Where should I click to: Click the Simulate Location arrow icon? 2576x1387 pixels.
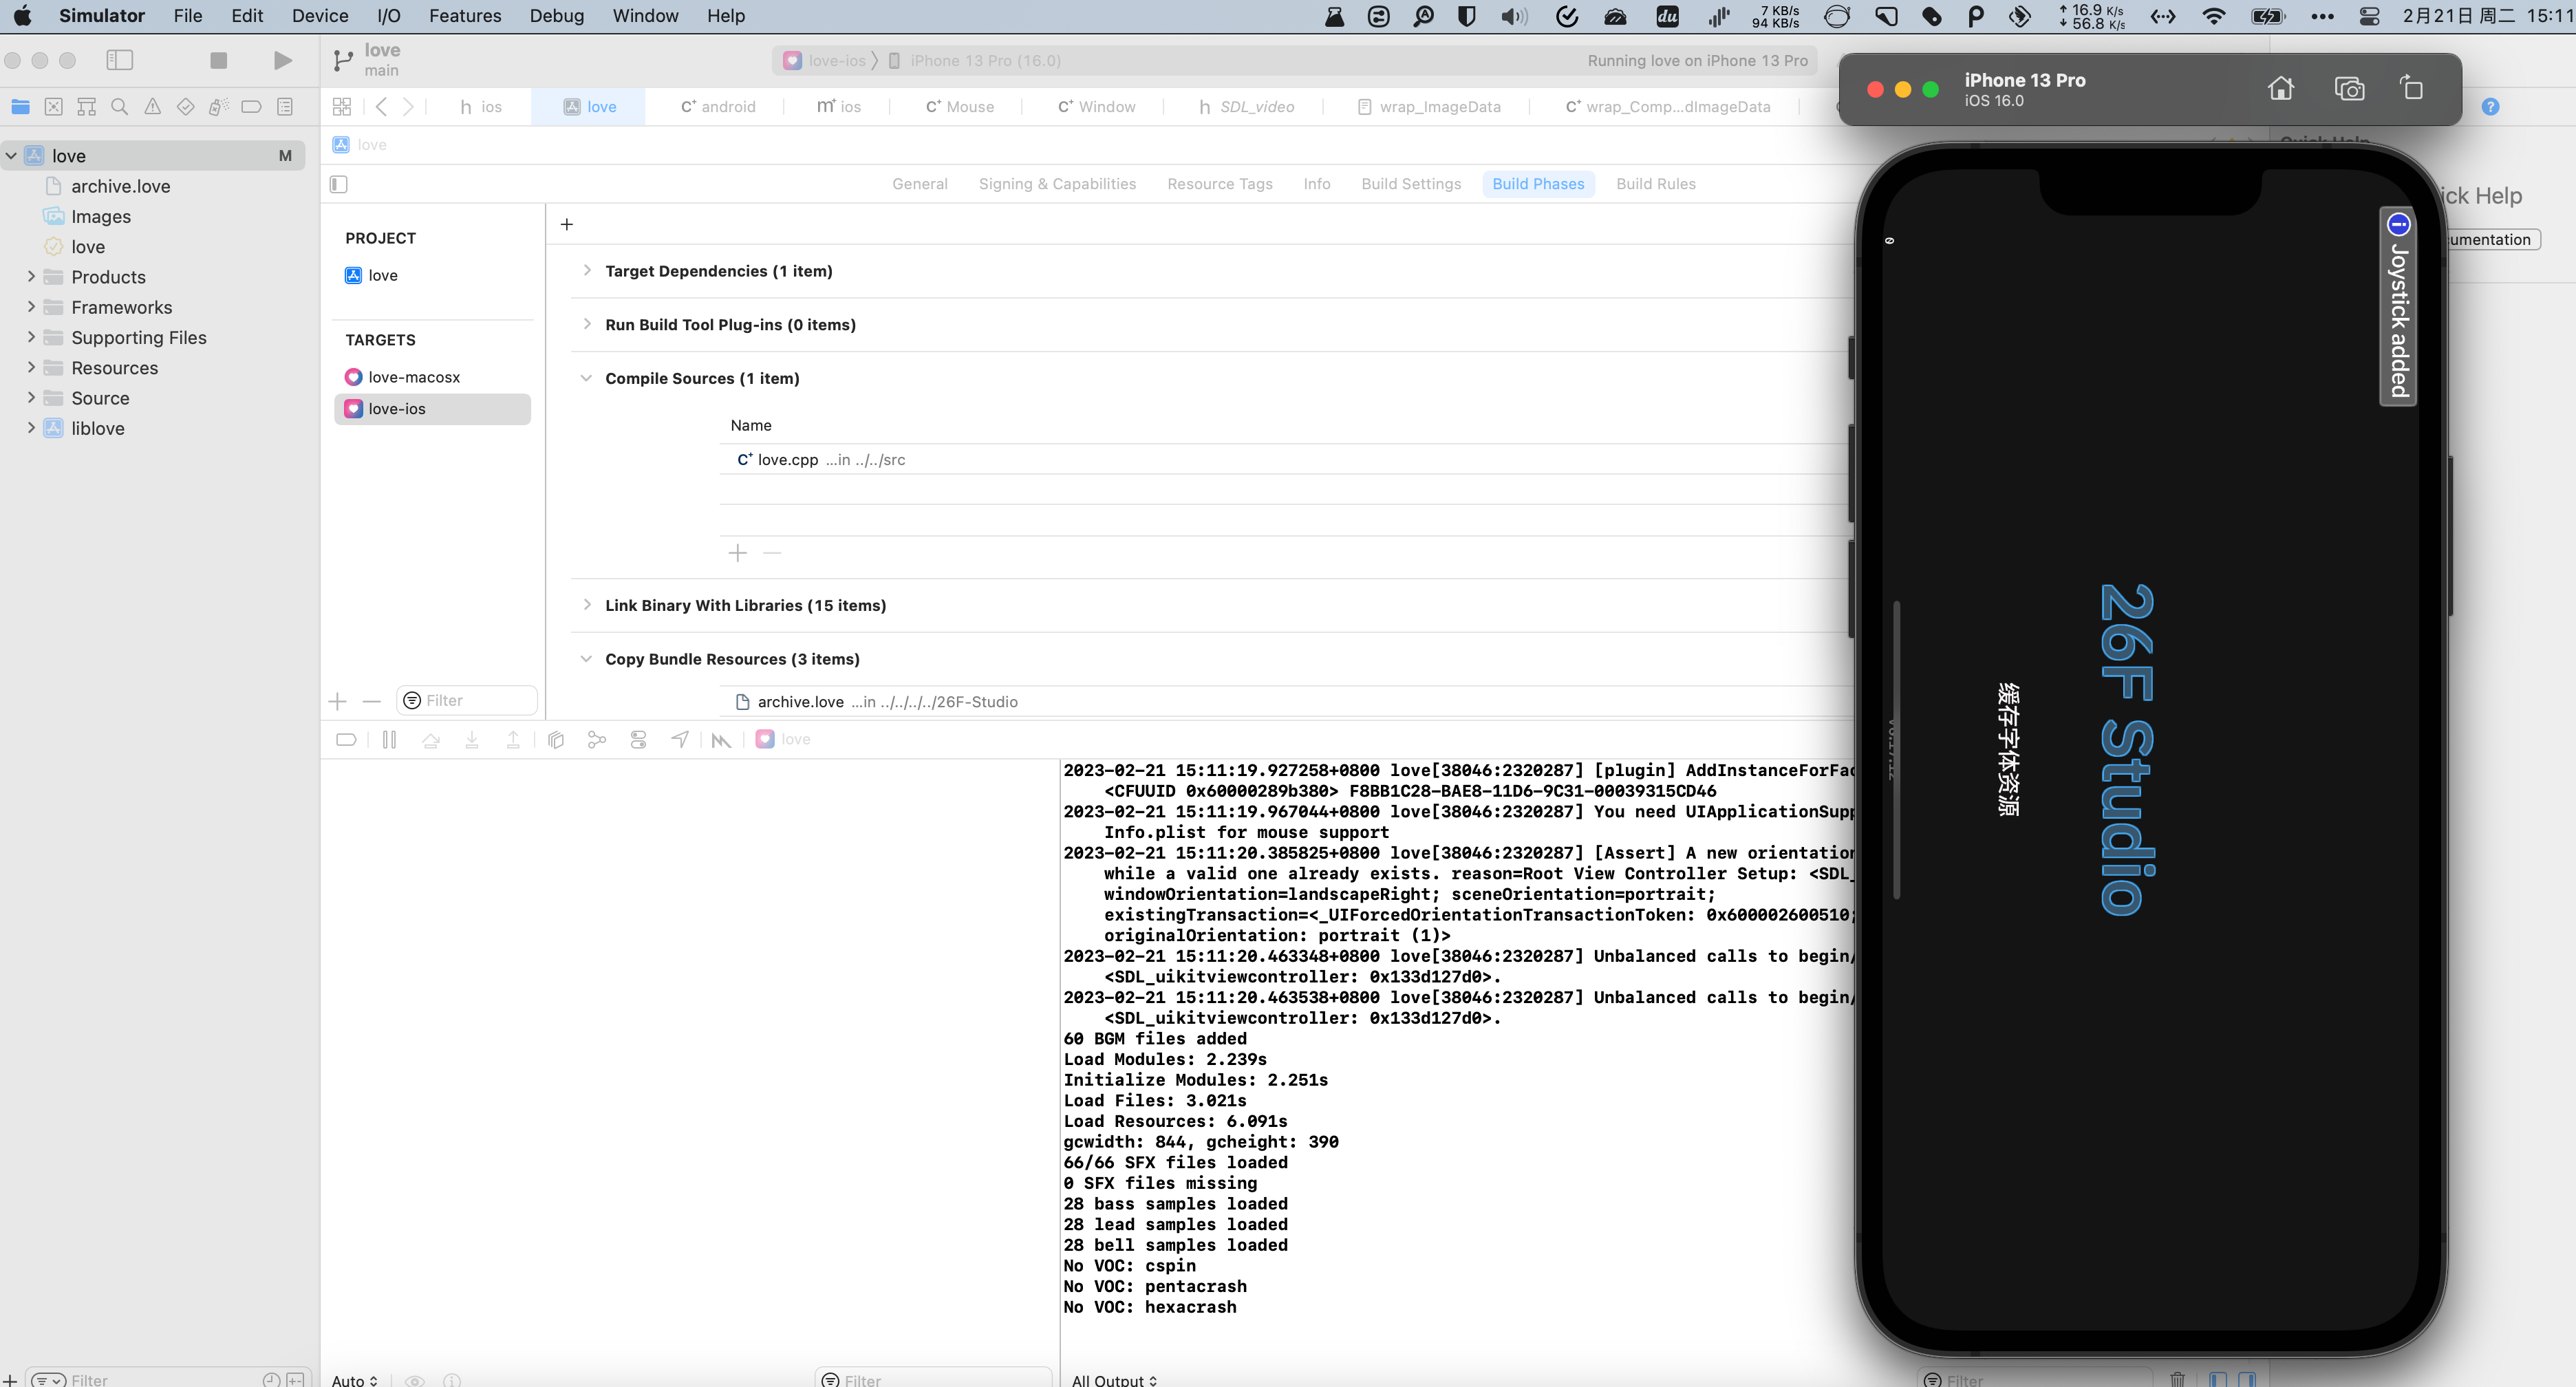tap(680, 739)
